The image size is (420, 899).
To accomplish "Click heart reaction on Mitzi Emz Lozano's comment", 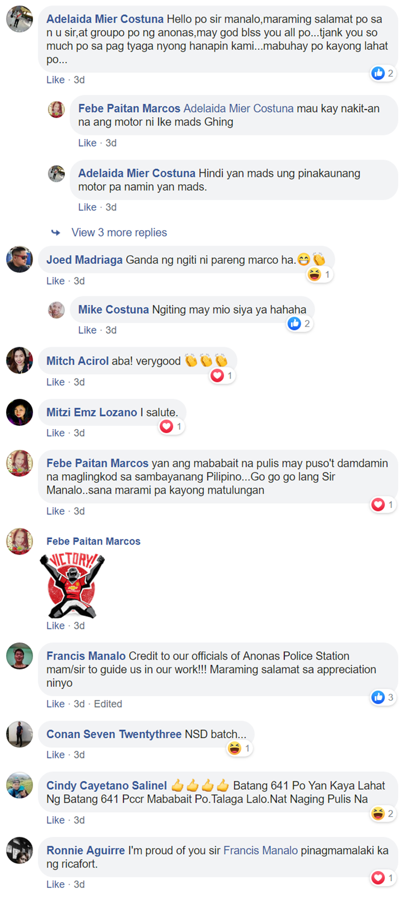I will coord(166,427).
